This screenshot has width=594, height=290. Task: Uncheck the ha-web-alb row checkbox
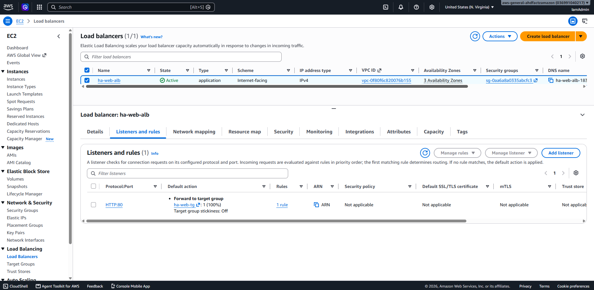pyautogui.click(x=87, y=80)
